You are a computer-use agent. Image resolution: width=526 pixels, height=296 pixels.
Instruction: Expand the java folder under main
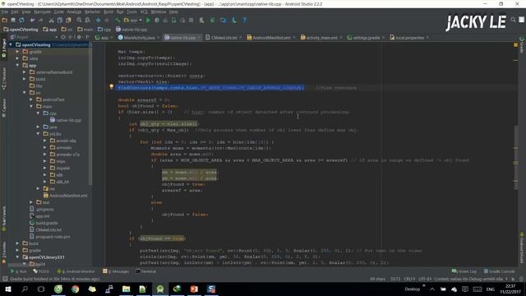39,127
